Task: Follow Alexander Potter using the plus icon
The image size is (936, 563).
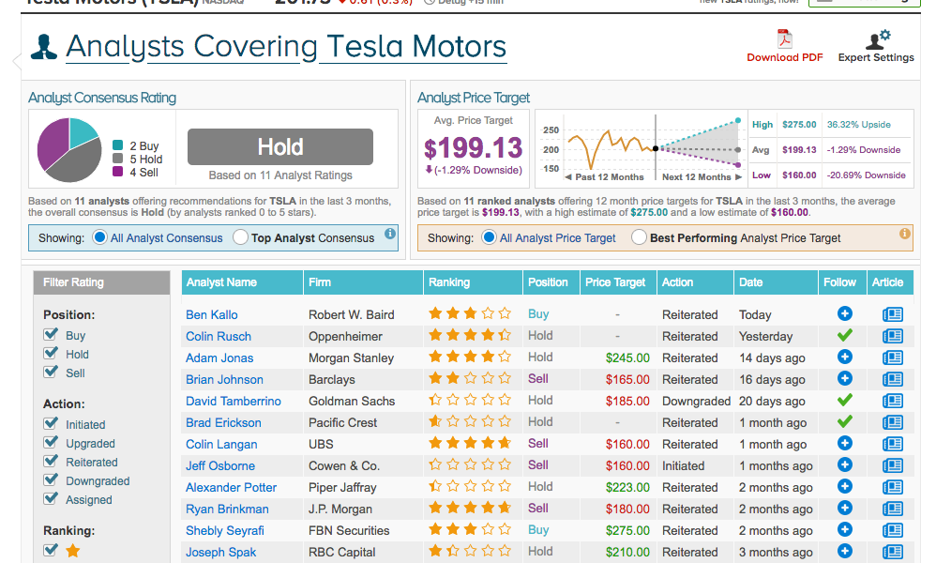Action: 845,486
